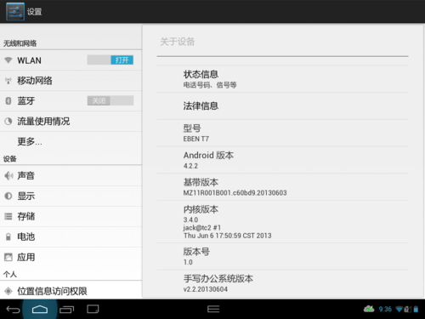Tap the Back navigation button
This screenshot has width=425, height=319.
pyautogui.click(x=13, y=310)
